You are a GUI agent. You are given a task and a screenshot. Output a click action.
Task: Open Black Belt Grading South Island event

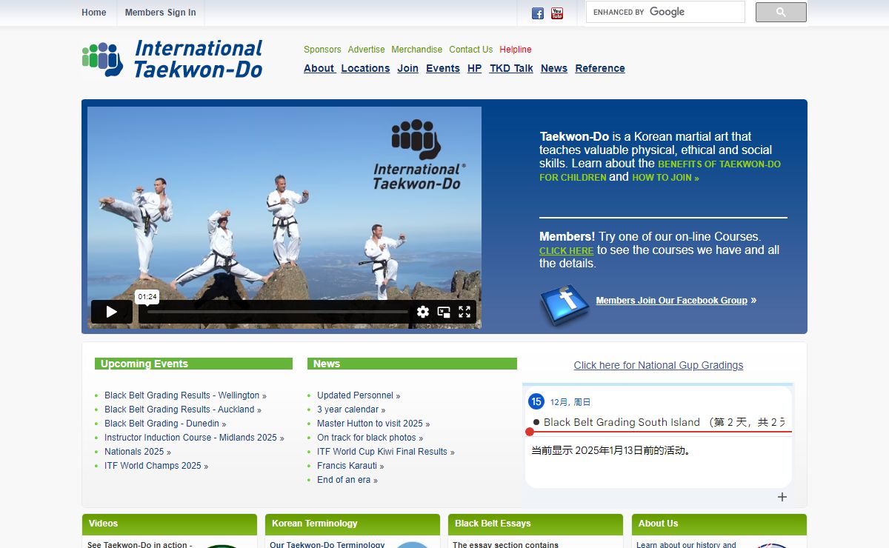coord(659,422)
